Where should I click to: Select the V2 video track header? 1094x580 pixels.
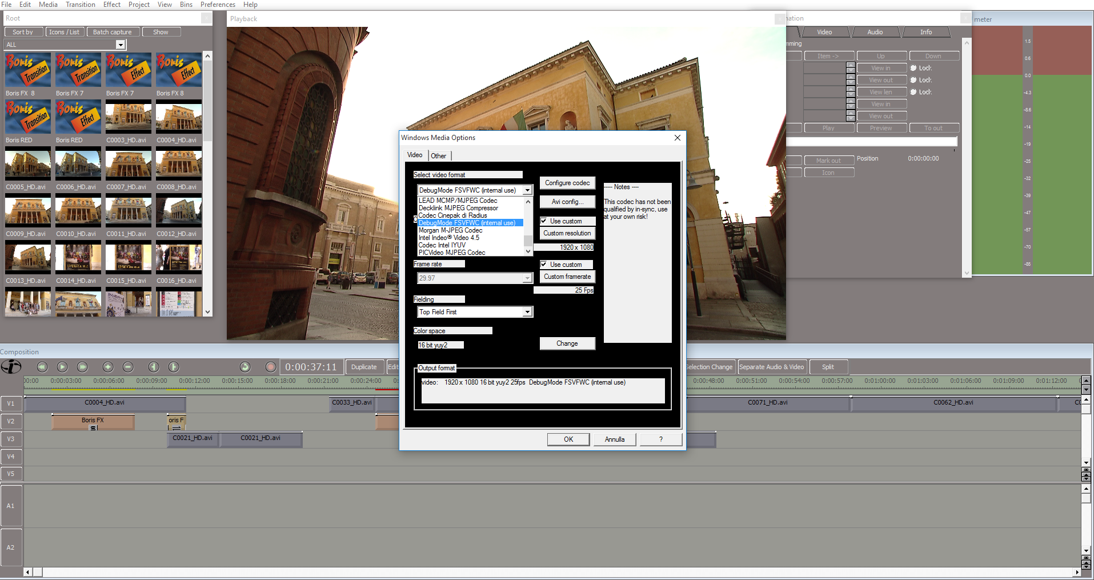[11, 421]
